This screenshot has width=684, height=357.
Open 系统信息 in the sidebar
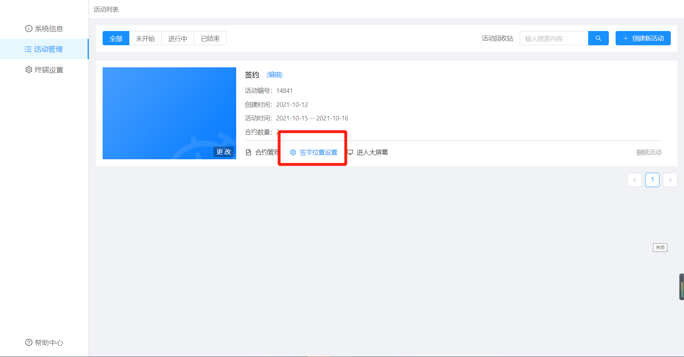pos(44,29)
